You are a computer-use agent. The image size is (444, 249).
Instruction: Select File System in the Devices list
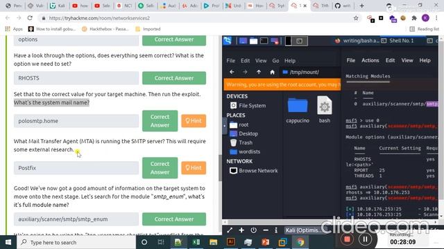248,106
